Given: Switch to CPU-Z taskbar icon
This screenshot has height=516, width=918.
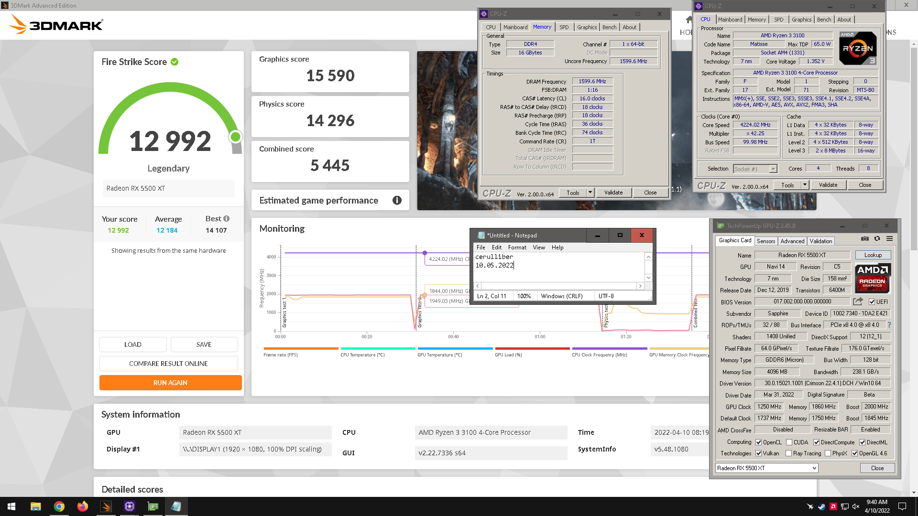Looking at the screenshot, I should (130, 506).
